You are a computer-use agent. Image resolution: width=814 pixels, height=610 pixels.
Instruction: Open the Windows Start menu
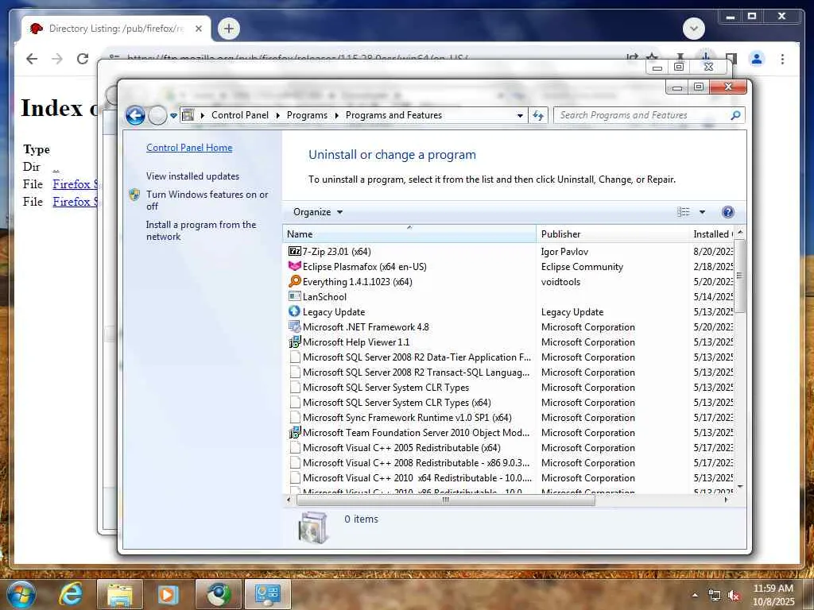[21, 594]
